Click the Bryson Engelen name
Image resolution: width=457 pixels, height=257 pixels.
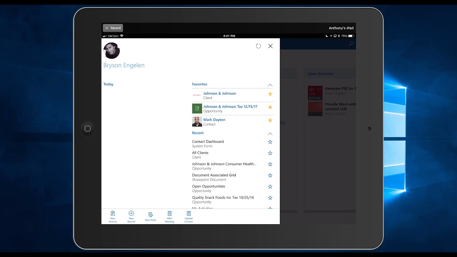(124, 65)
